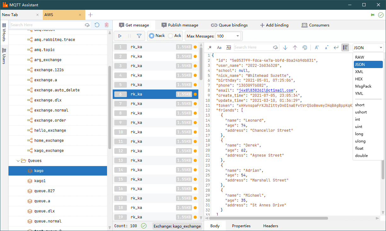Open the Headers tab

coord(270,226)
